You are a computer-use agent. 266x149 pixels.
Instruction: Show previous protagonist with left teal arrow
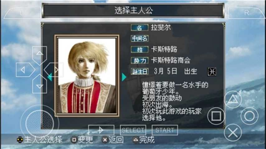[50, 77]
